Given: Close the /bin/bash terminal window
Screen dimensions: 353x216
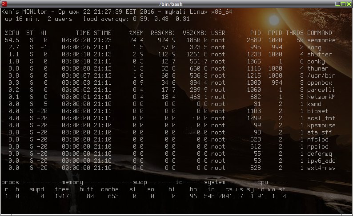Looking at the screenshot, I should pyautogui.click(x=349, y=4).
